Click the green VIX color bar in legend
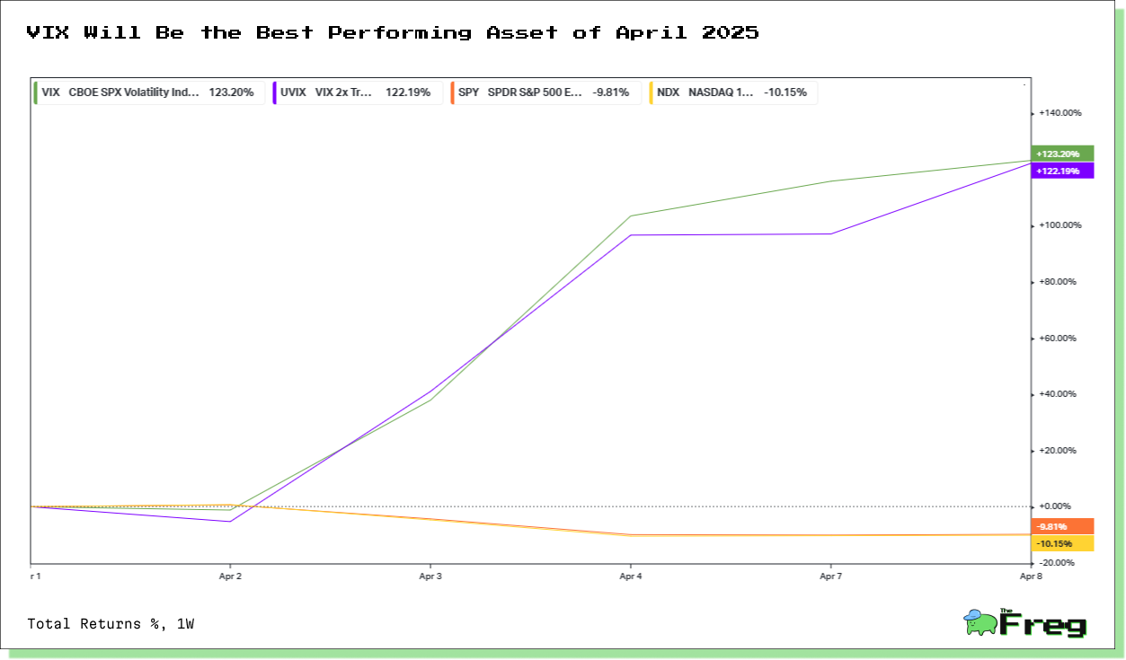 pyautogui.click(x=35, y=92)
